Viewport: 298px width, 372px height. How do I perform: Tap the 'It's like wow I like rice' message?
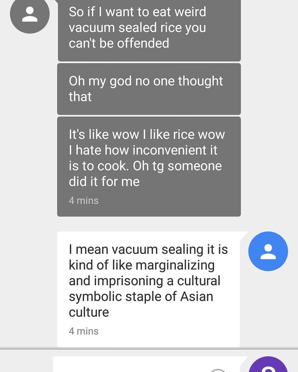click(x=149, y=166)
